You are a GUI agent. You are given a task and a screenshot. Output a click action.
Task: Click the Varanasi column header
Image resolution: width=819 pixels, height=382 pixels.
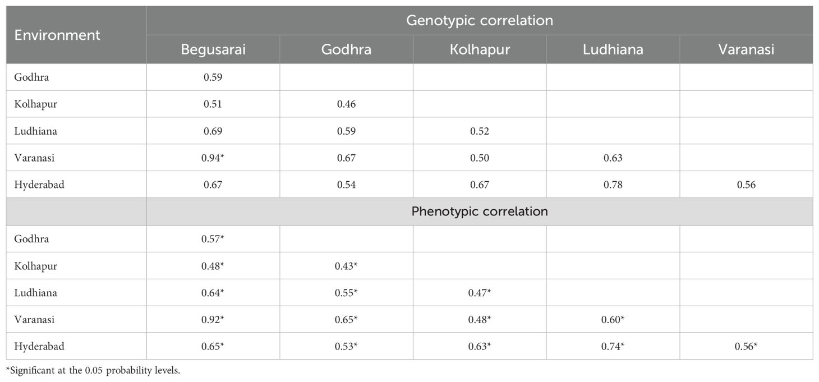pyautogui.click(x=746, y=50)
